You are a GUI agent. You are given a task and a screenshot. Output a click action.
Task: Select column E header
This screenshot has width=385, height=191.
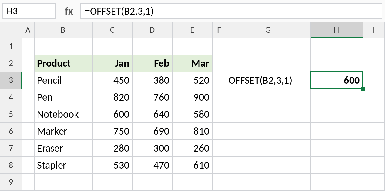coord(192,30)
